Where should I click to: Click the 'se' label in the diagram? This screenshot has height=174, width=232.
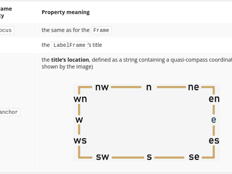pos(194,157)
